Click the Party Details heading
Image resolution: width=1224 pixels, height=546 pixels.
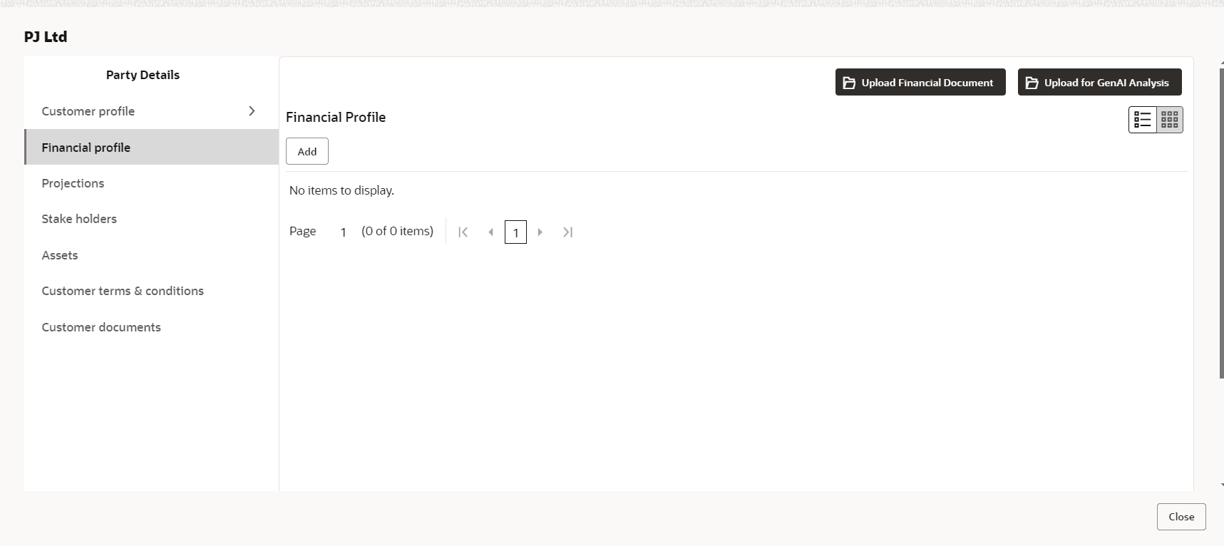click(143, 75)
